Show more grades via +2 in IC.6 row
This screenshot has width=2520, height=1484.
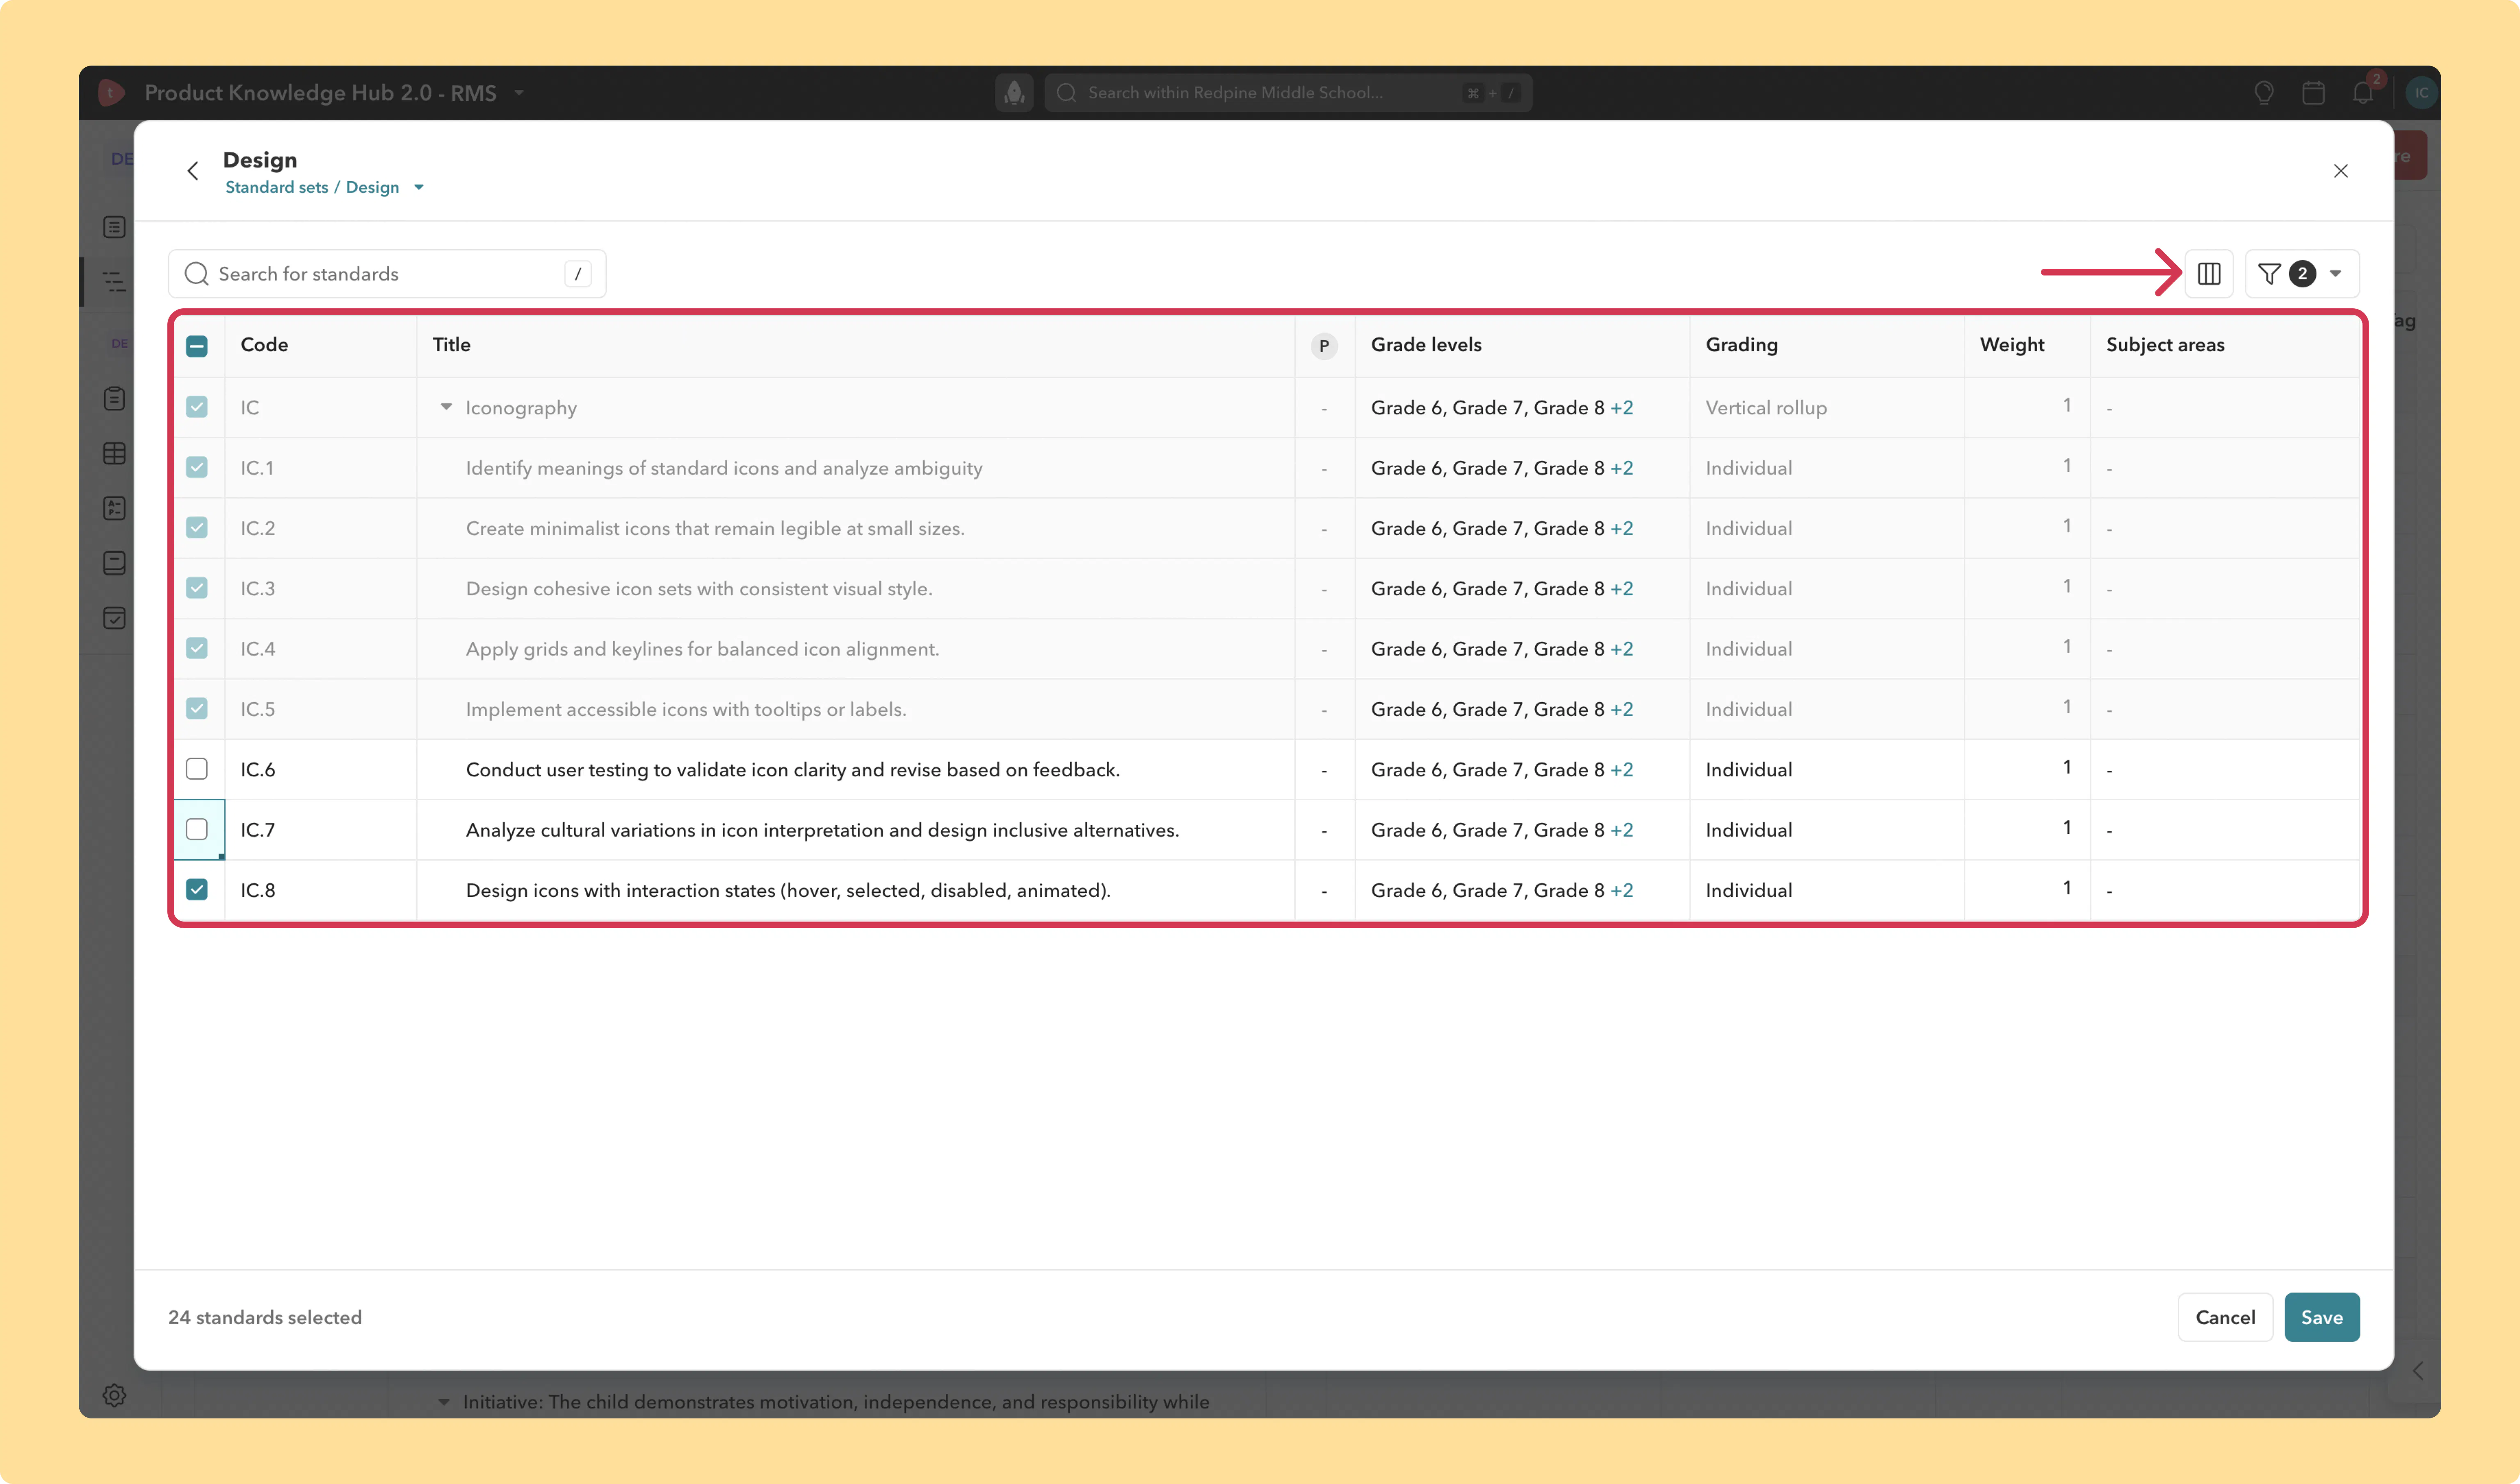1622,770
